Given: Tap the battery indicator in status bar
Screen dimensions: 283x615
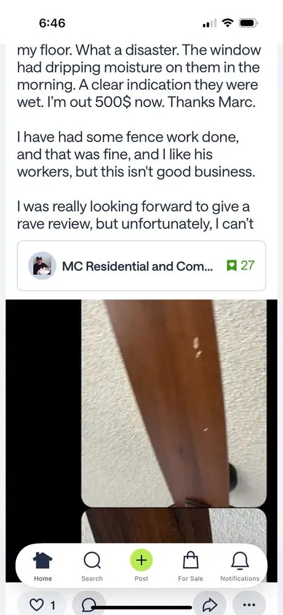Looking at the screenshot, I should point(248,23).
